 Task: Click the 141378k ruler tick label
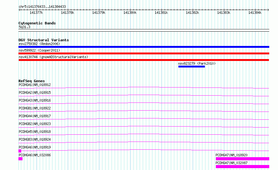pyautogui.click(x=67, y=12)
